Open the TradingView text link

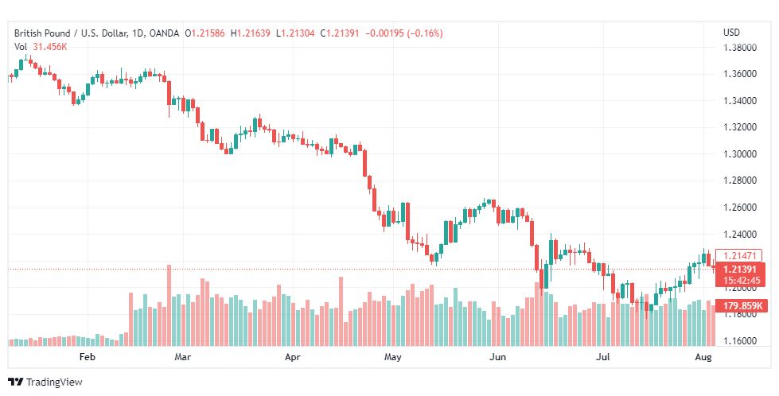pyautogui.click(x=54, y=382)
